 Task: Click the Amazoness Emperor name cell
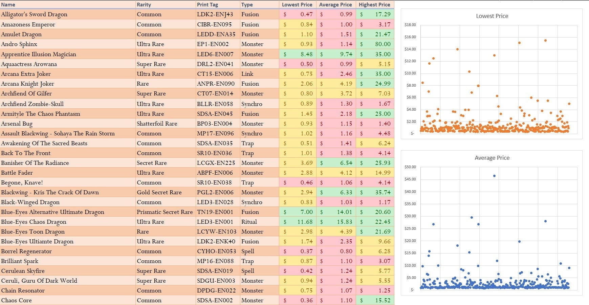coord(68,24)
